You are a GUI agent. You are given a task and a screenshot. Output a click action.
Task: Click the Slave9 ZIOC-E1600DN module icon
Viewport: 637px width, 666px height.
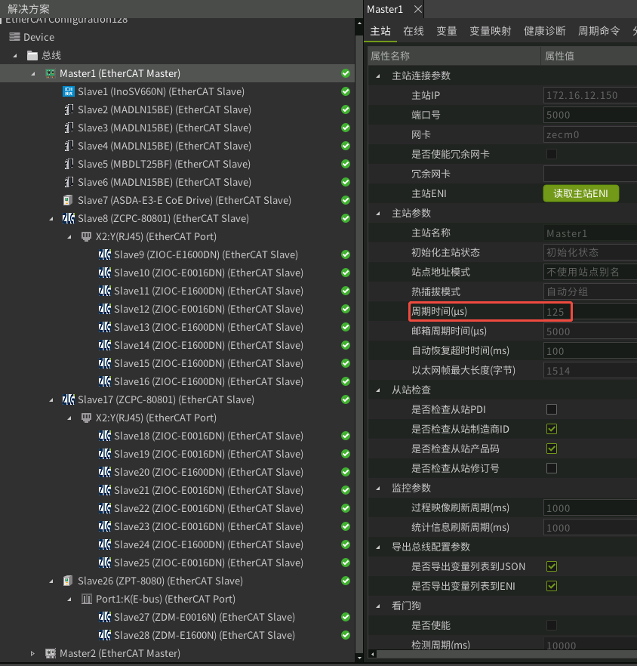point(104,254)
